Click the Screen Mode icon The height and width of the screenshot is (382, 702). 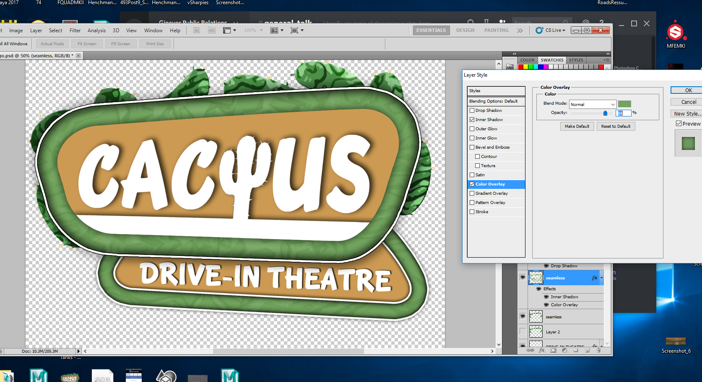click(x=294, y=30)
